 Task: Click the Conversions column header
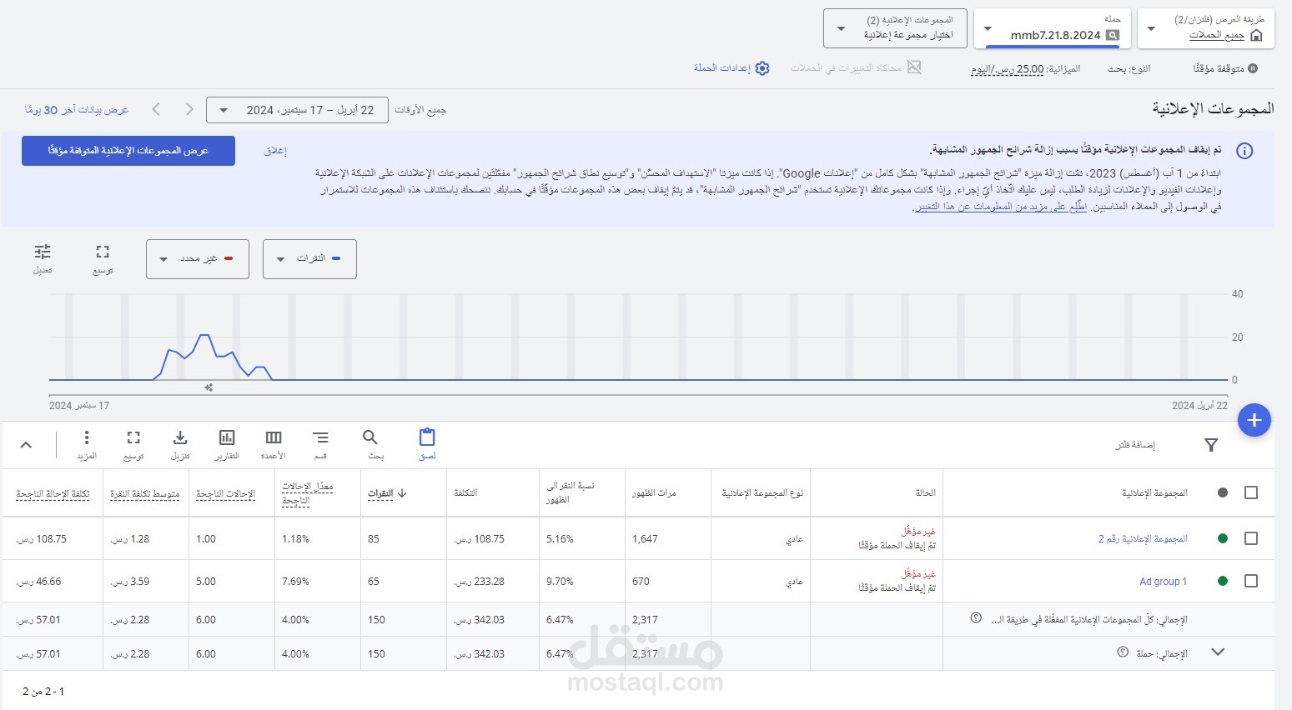226,494
